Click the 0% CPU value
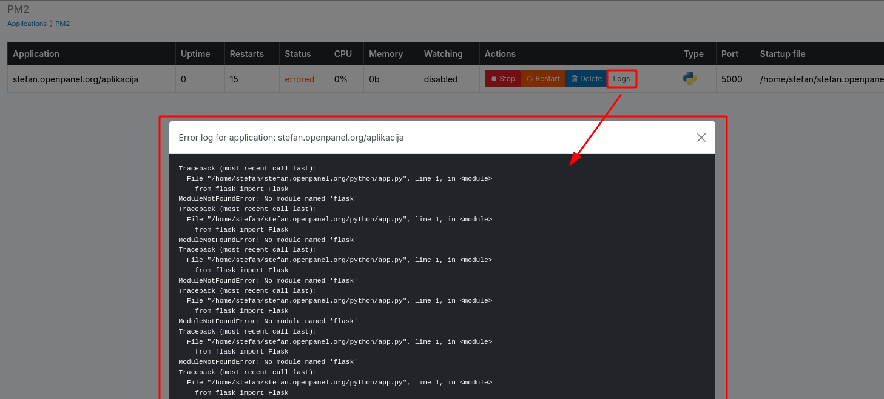The height and width of the screenshot is (399, 884). [341, 79]
